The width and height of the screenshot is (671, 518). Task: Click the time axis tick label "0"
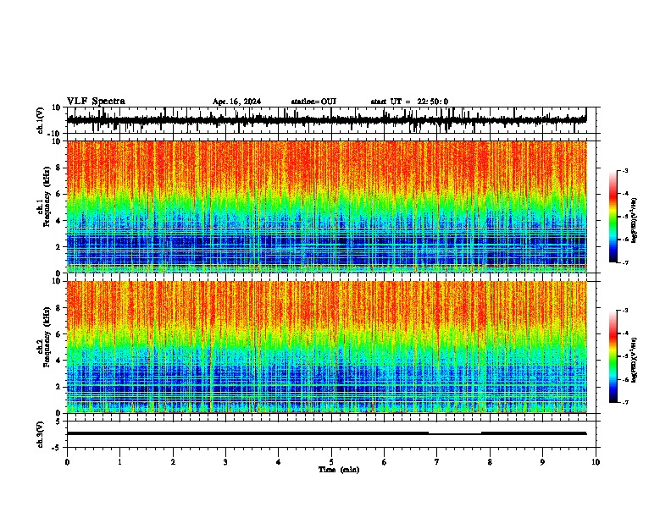[x=67, y=462]
